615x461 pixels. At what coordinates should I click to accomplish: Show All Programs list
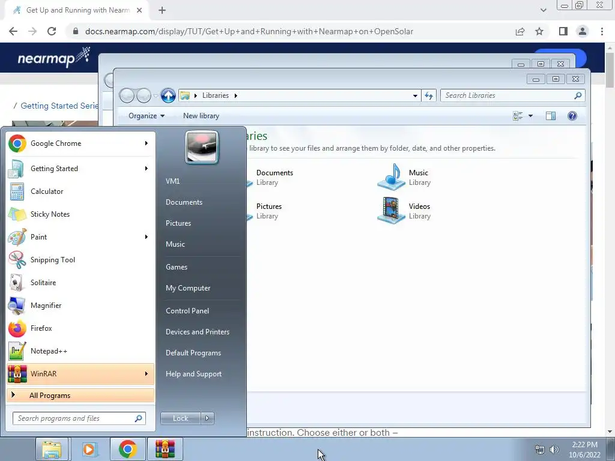point(80,395)
